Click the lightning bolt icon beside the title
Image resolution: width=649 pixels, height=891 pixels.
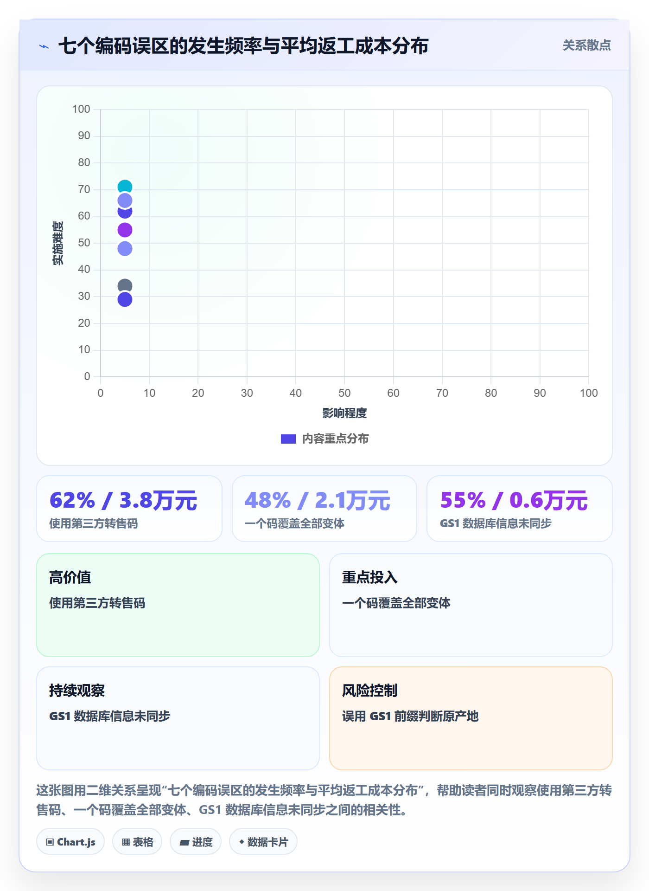(x=44, y=46)
